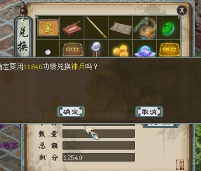The width and height of the screenshot is (201, 171).
Task: Click the 数量 quantity input field
Action: tap(99, 134)
